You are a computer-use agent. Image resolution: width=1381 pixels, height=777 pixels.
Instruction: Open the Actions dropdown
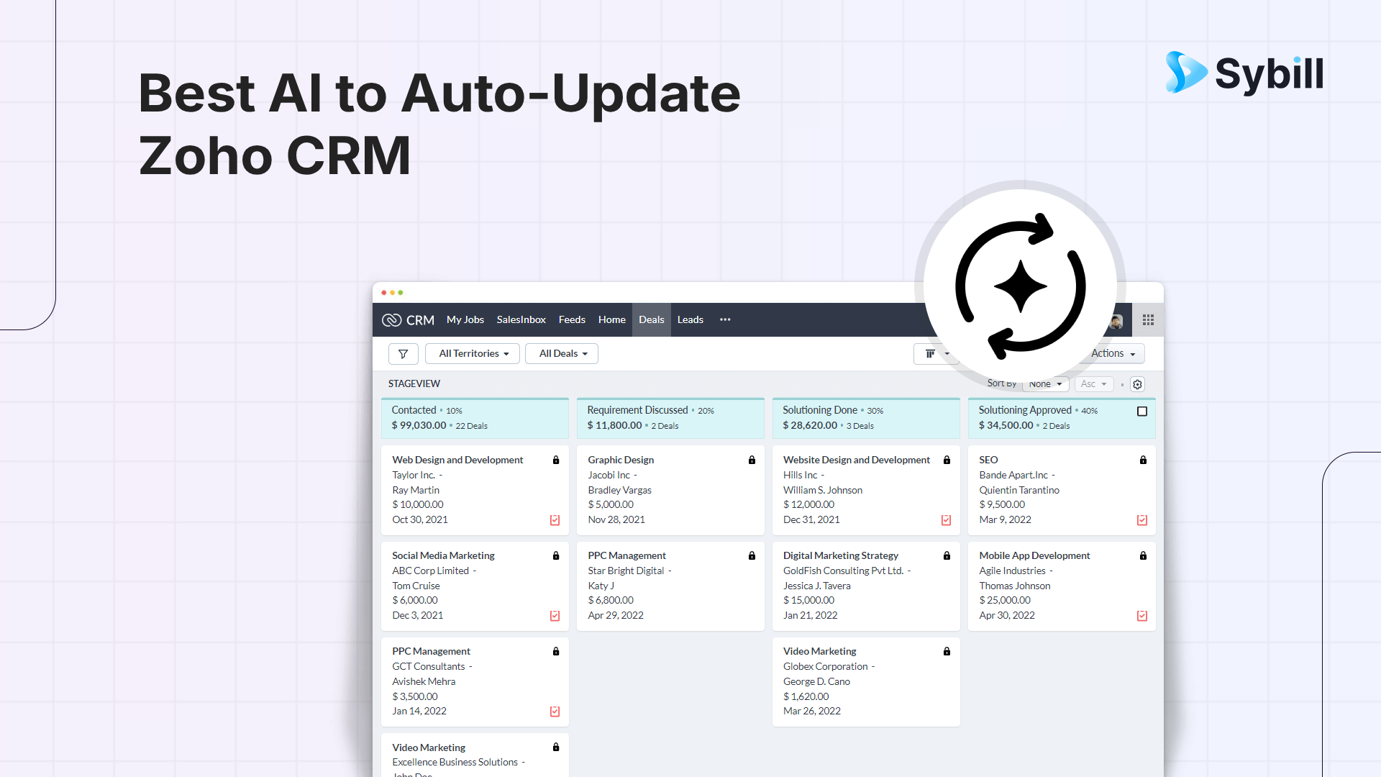1113,354
